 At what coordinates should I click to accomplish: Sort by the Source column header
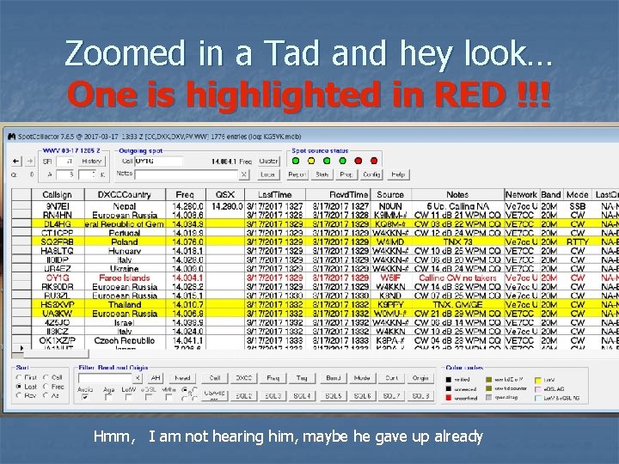391,194
